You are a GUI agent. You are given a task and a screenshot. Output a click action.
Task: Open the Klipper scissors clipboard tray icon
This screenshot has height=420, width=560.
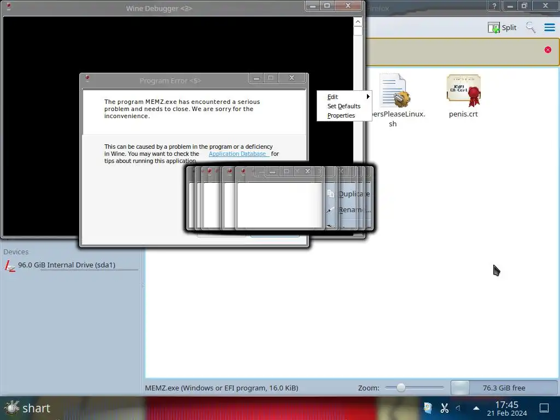(444, 408)
